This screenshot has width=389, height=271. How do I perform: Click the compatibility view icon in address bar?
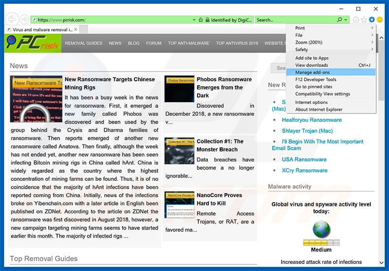tap(200, 20)
